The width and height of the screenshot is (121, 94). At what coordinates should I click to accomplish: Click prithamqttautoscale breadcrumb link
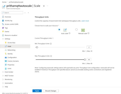pyautogui.click(x=16, y=2)
